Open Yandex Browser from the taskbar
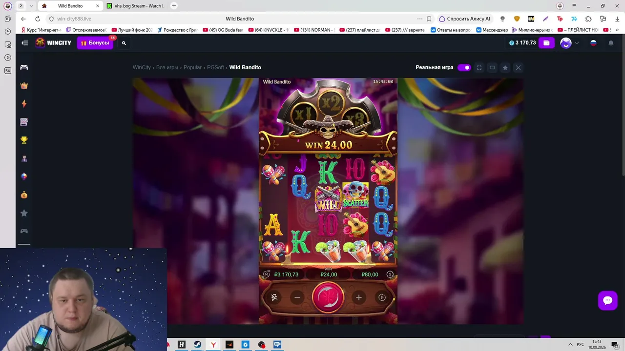 pos(213,345)
